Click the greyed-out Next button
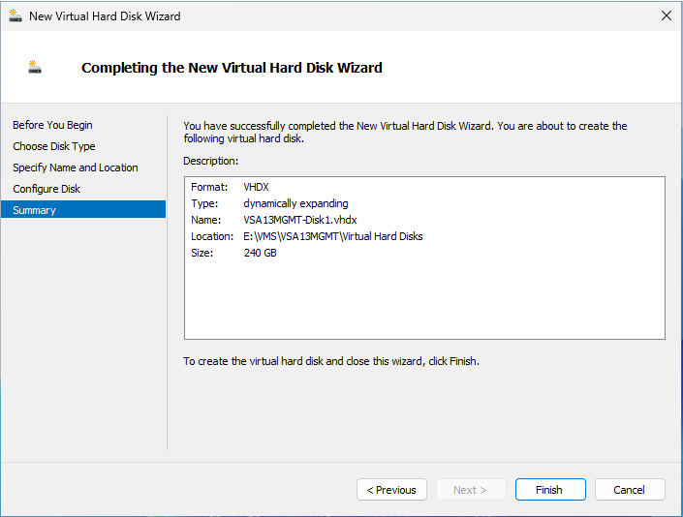The image size is (683, 517). pyautogui.click(x=470, y=490)
